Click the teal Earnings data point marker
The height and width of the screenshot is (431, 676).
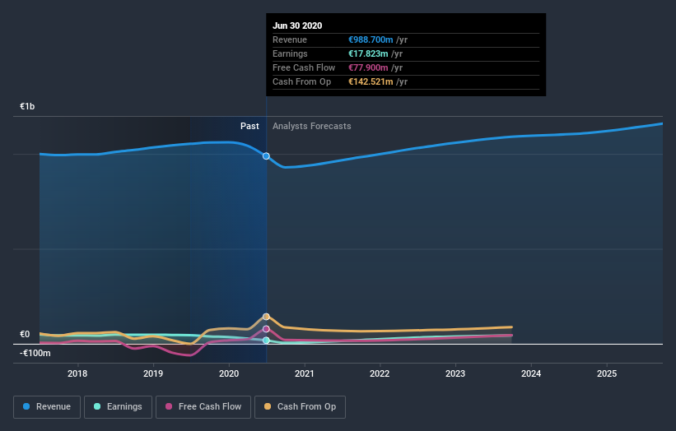pos(267,341)
